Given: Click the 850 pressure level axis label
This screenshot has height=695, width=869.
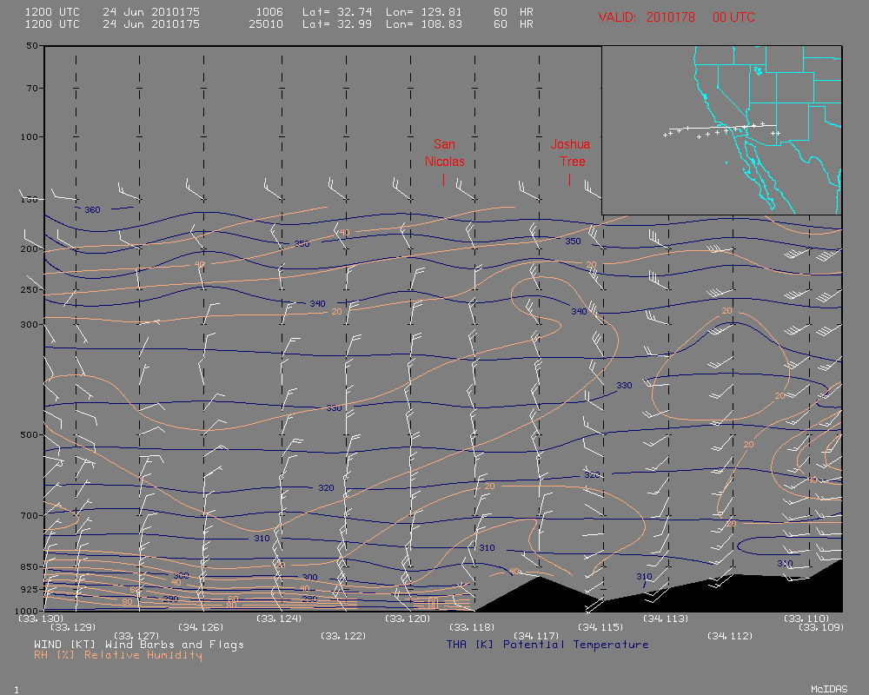Looking at the screenshot, I should click(x=29, y=567).
